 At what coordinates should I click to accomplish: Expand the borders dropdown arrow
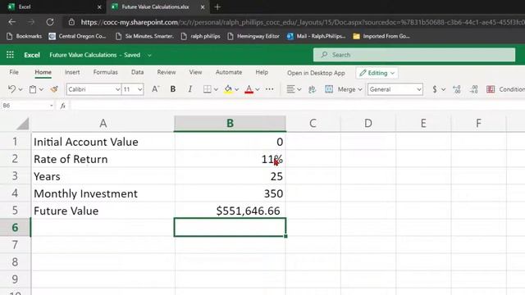pos(216,89)
